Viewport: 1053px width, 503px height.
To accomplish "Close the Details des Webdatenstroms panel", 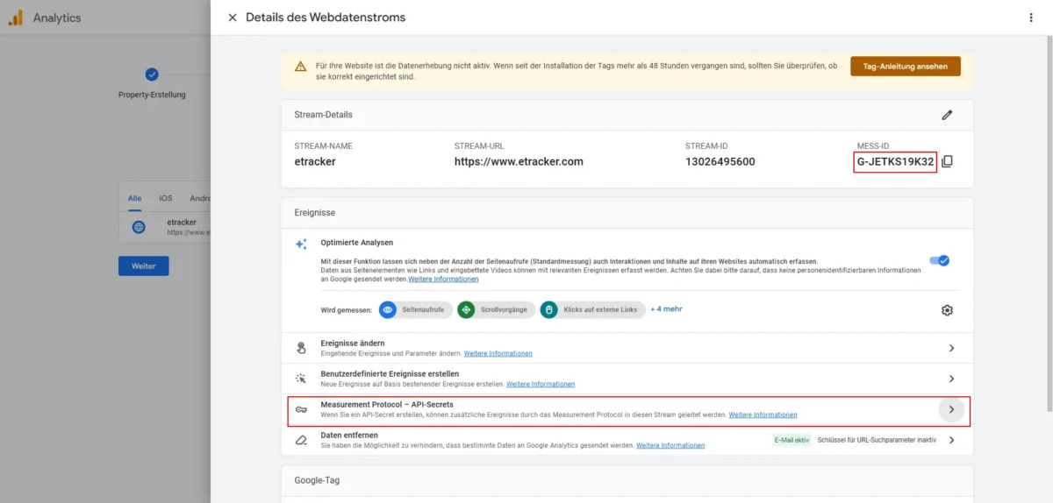I will pyautogui.click(x=232, y=18).
